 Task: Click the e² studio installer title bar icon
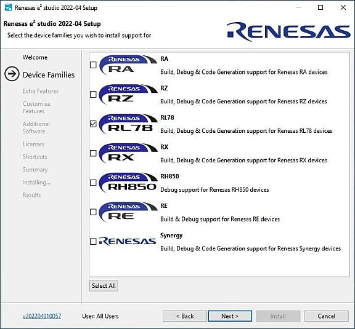pyautogui.click(x=8, y=7)
